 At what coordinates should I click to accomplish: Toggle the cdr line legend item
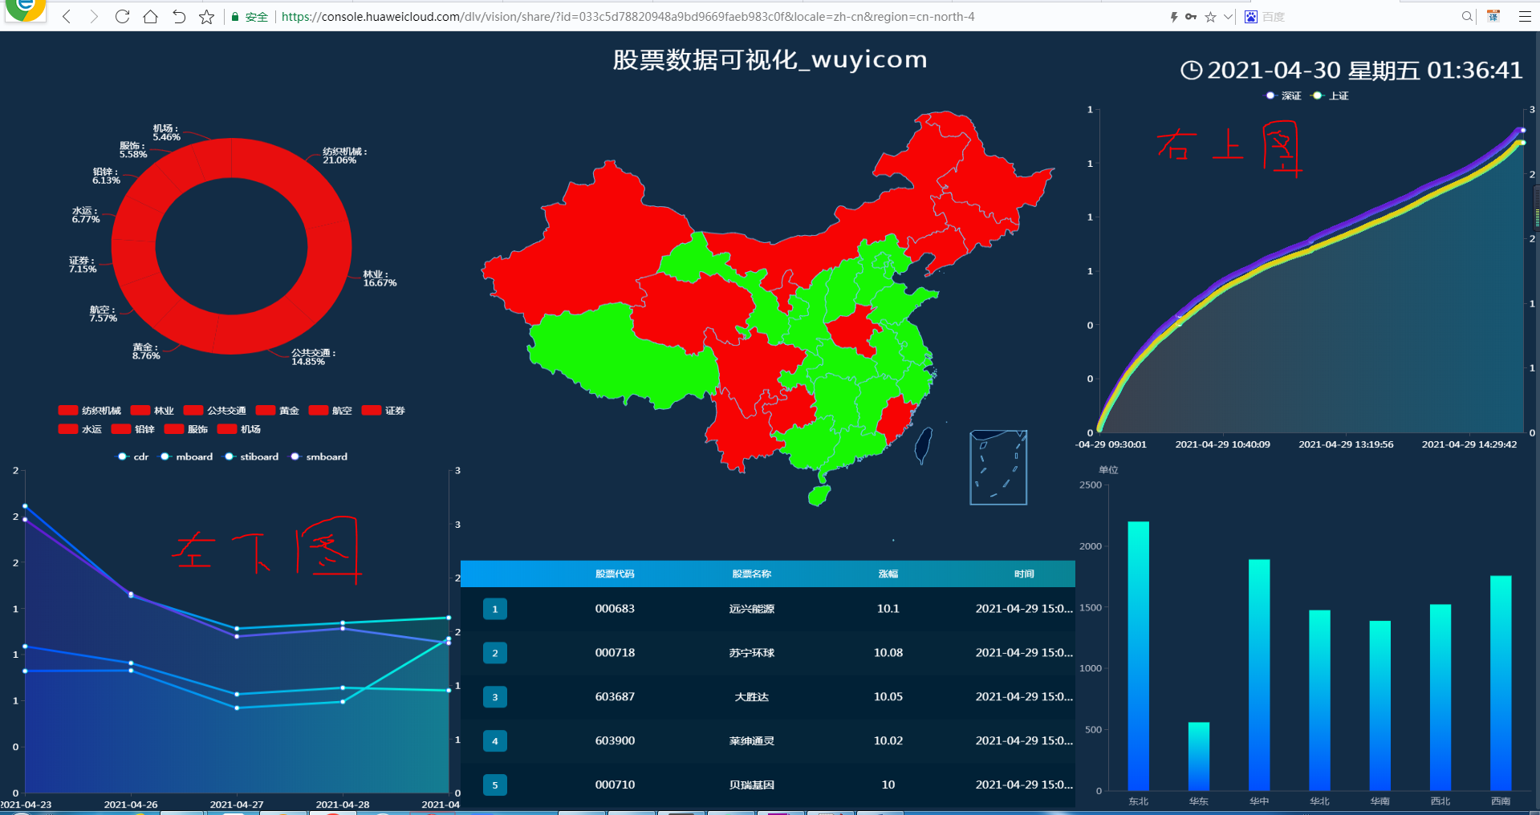point(133,456)
